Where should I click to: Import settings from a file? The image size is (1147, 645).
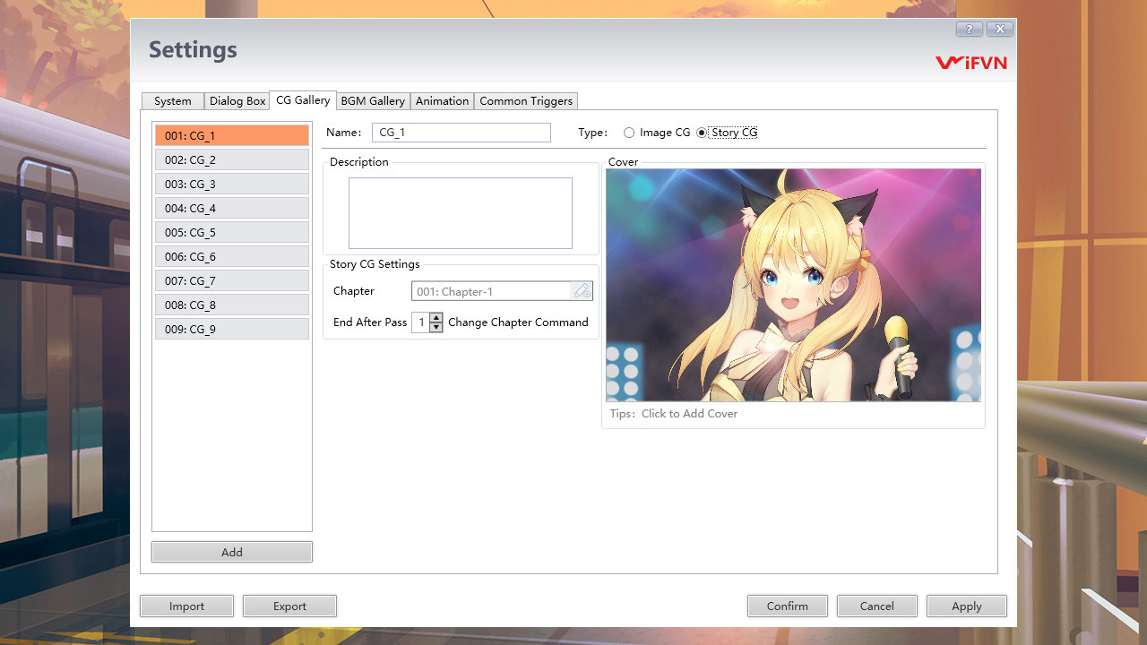click(x=186, y=606)
